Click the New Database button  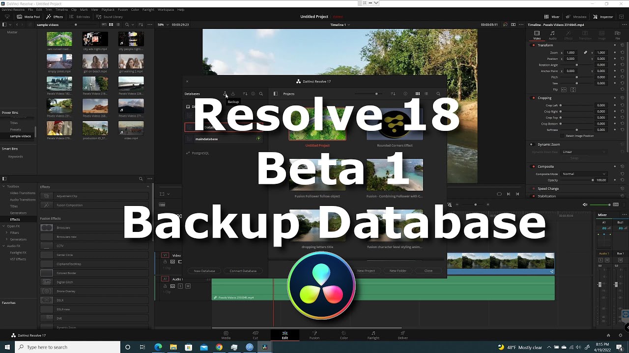(x=204, y=271)
